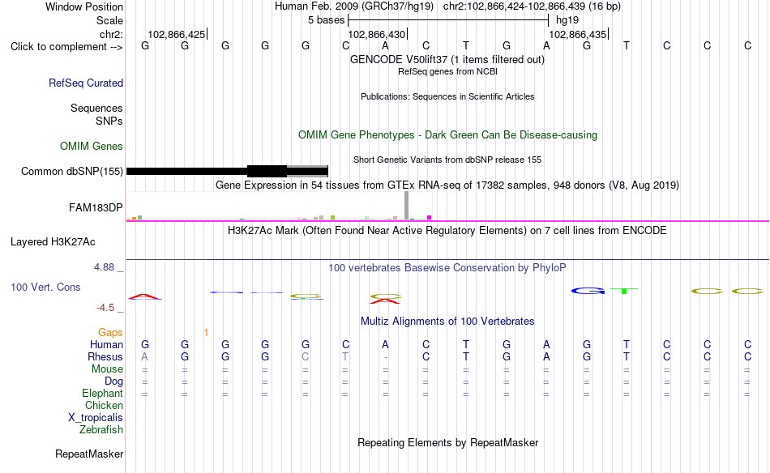This screenshot has width=770, height=473.
Task: Click the Zebrafish species label
Action: pyautogui.click(x=101, y=429)
